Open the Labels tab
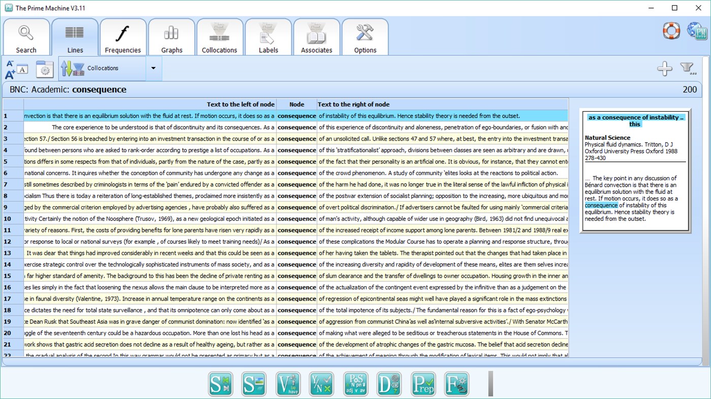Screen dimensions: 711x399 click(x=268, y=37)
